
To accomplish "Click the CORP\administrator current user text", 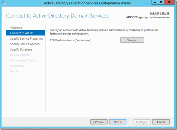I will coord(71,40).
